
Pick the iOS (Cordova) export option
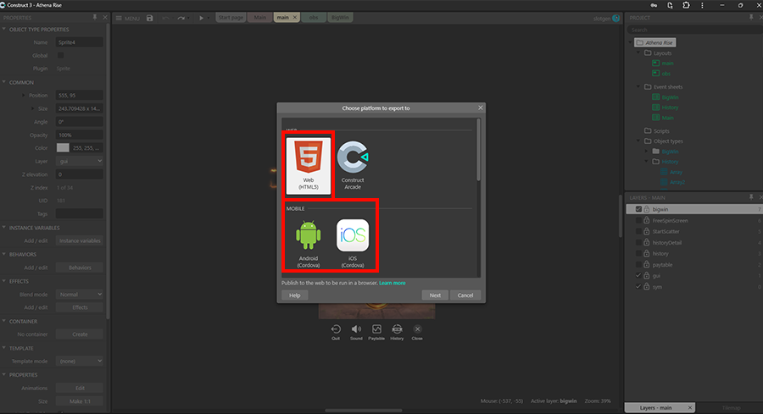[353, 240]
